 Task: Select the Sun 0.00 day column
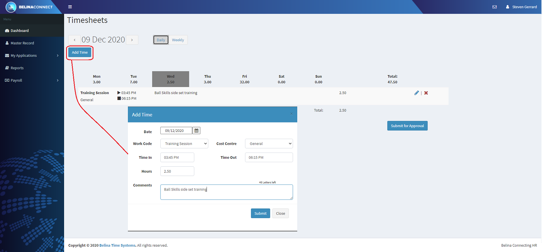click(318, 79)
